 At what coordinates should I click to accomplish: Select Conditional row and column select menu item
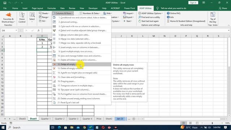(x=82, y=18)
